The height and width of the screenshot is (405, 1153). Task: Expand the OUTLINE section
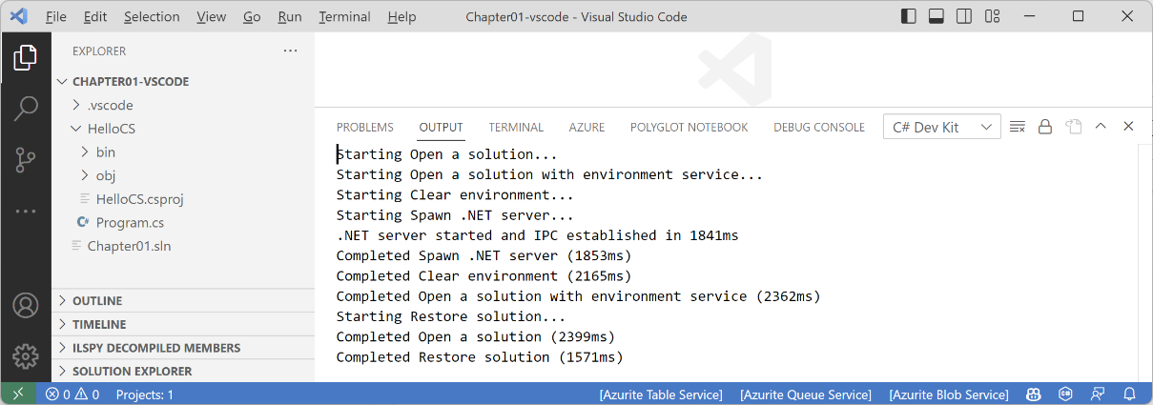point(183,301)
